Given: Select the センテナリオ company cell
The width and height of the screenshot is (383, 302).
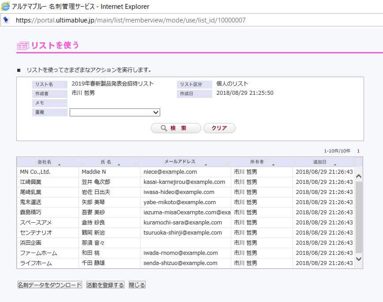Looking at the screenshot, I should pos(48,233).
